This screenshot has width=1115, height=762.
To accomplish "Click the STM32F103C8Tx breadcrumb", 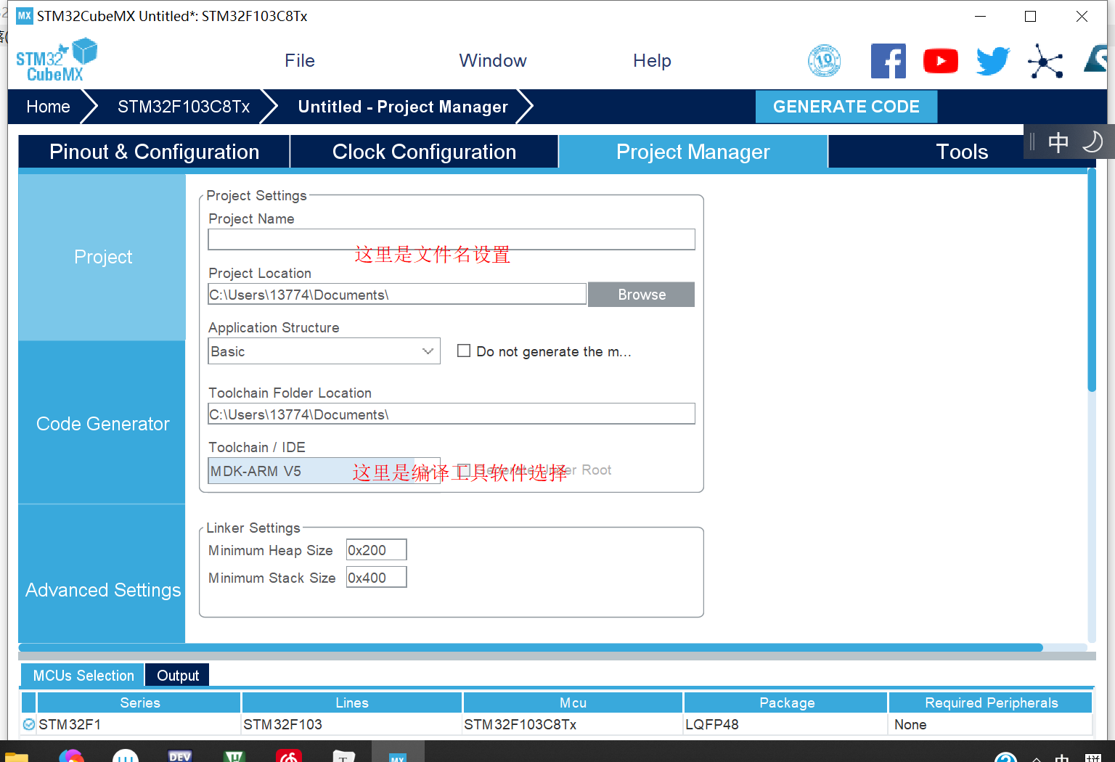I will (x=184, y=107).
